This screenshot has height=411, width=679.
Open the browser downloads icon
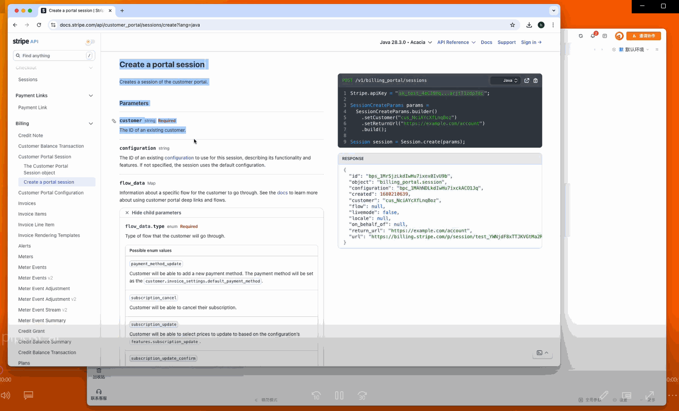click(x=529, y=25)
